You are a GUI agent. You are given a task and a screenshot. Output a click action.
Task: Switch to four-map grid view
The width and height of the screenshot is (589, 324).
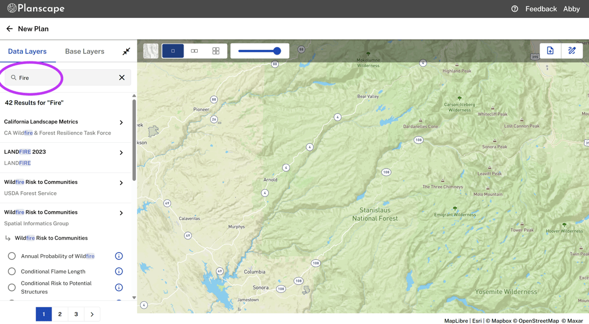click(216, 51)
